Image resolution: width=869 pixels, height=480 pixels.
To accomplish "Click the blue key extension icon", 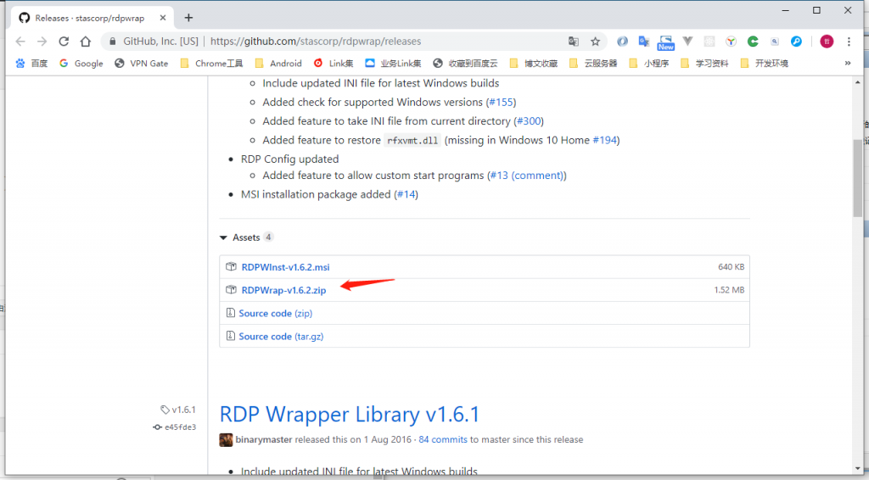I will tap(796, 42).
